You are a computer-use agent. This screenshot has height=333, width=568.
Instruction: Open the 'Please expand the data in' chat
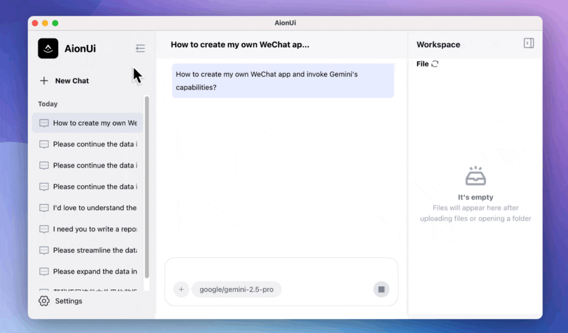click(95, 272)
